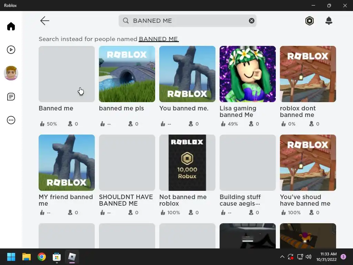Click the 49% rating under Lisa gaming
Screen dimensions: 353x265
click(233, 124)
